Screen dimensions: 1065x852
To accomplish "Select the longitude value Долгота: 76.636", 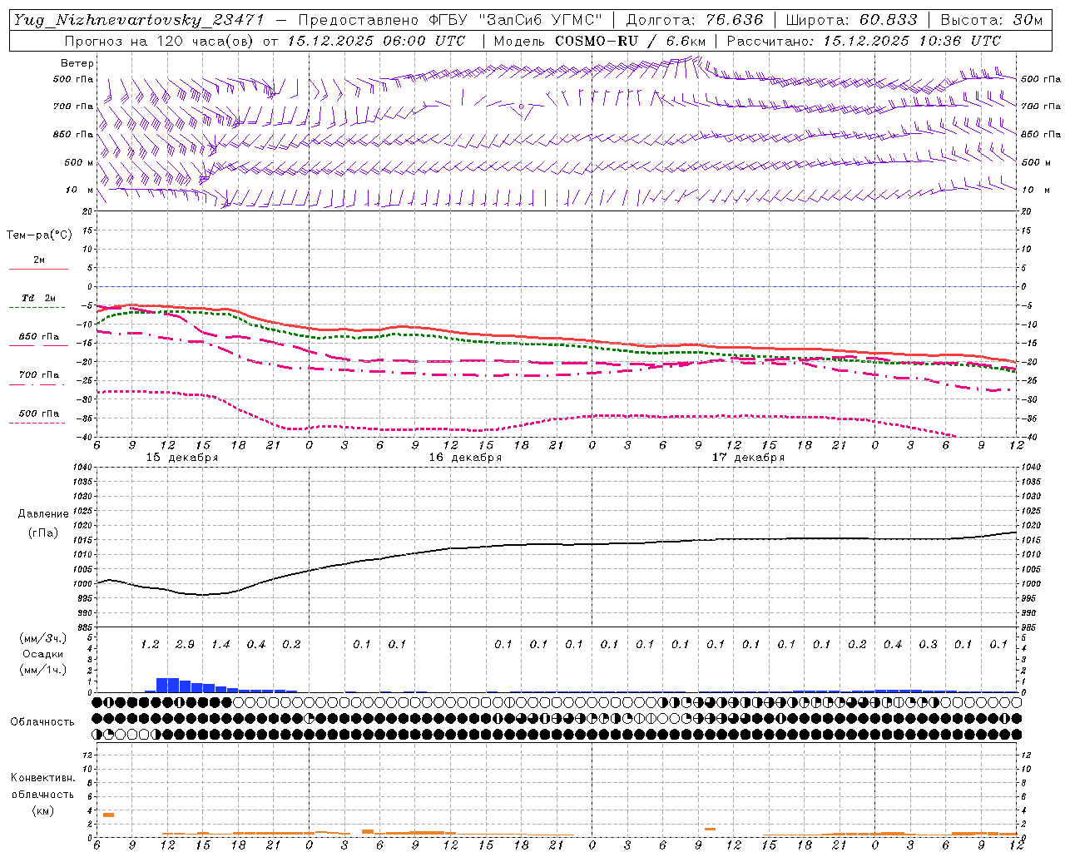I will [694, 20].
